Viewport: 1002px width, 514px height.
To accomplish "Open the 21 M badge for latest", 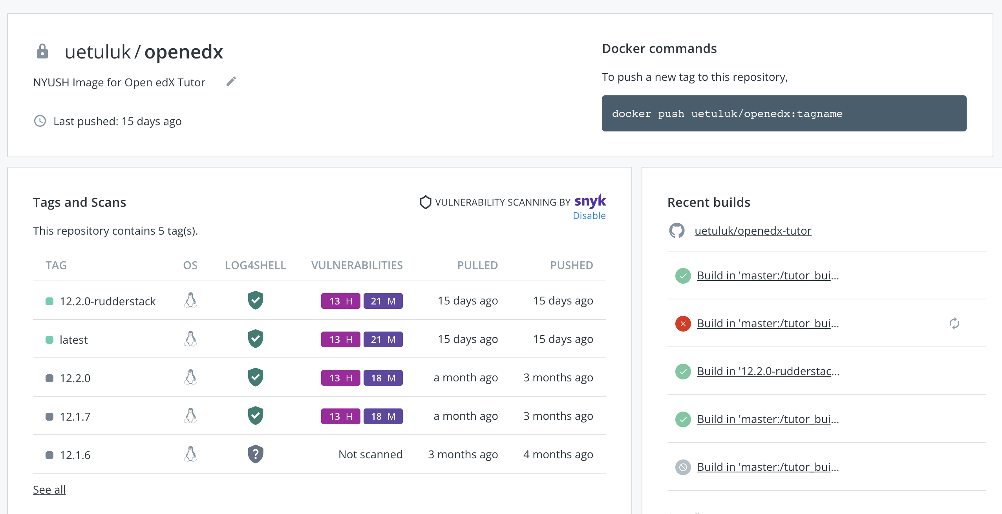I will pos(383,339).
